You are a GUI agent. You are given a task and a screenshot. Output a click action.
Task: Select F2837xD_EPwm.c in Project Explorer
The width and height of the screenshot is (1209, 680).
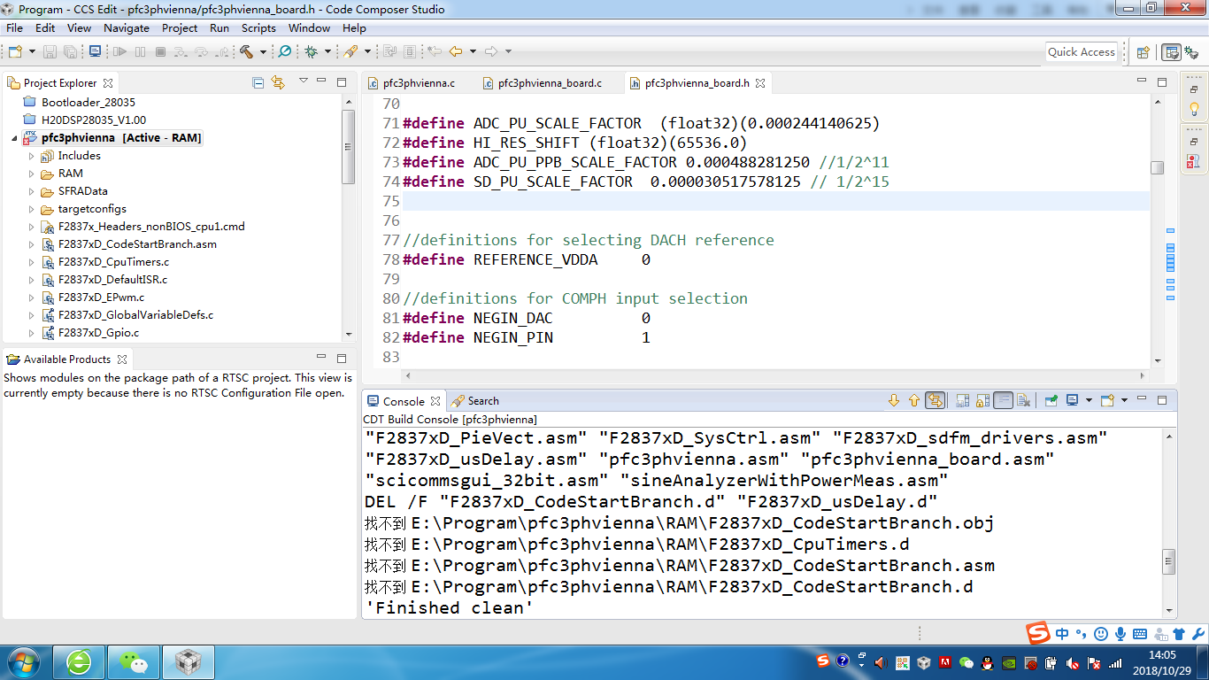point(101,297)
